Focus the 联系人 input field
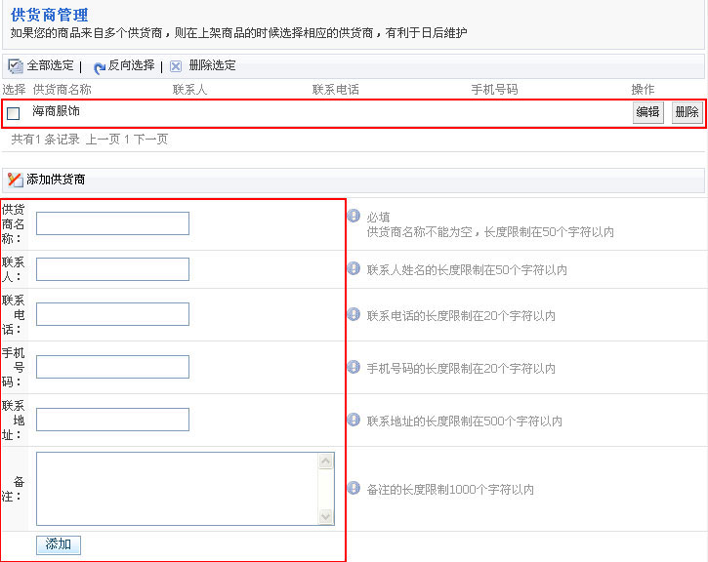Image resolution: width=708 pixels, height=562 pixels. [112, 269]
